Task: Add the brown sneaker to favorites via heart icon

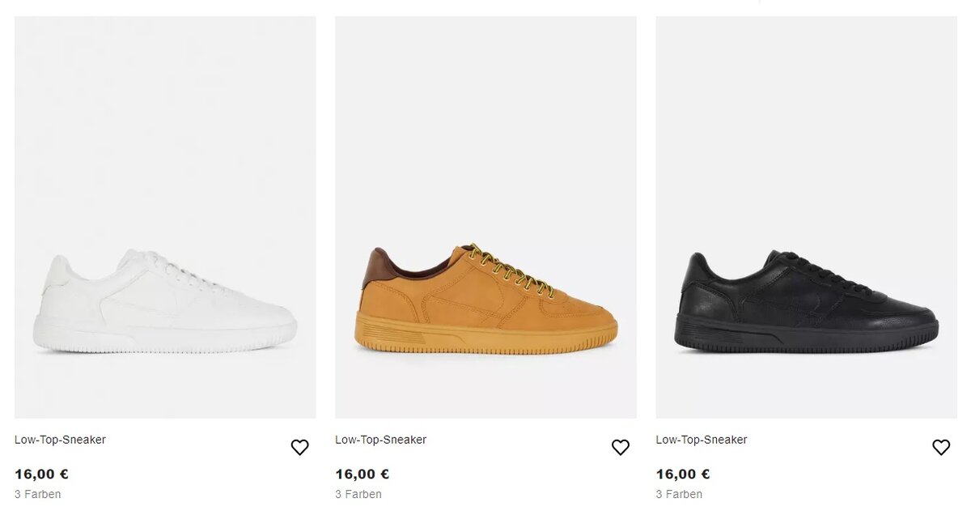Action: point(621,446)
